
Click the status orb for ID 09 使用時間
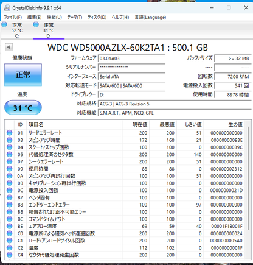(9, 169)
